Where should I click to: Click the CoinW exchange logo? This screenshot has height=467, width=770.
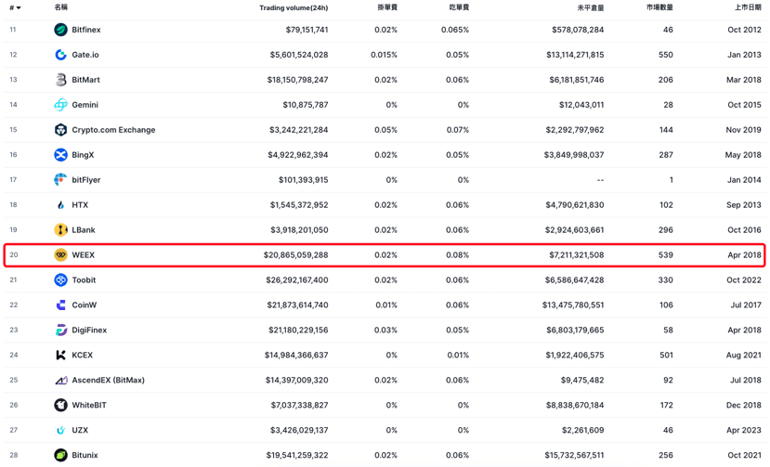click(60, 305)
